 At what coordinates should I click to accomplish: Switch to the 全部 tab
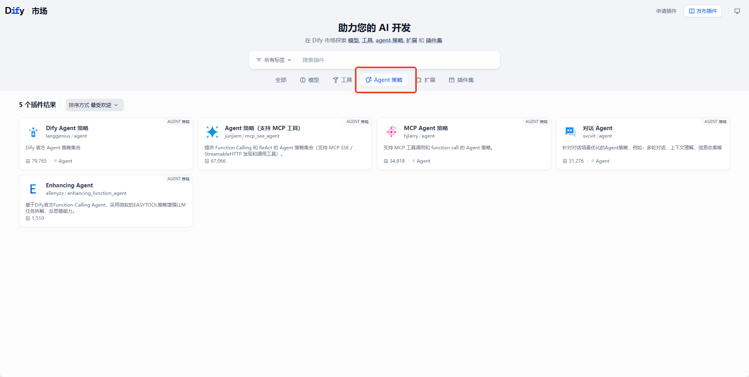coord(281,80)
